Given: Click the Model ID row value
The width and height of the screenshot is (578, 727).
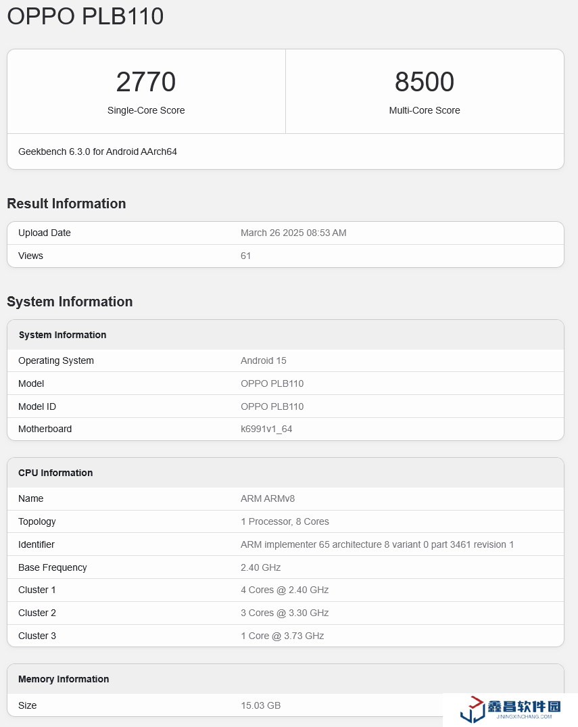Looking at the screenshot, I should (x=272, y=406).
